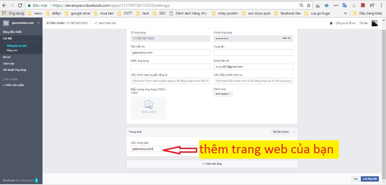This screenshot has width=386, height=185.
Task: Open the code brackets extension icon
Action: (x=336, y=5)
